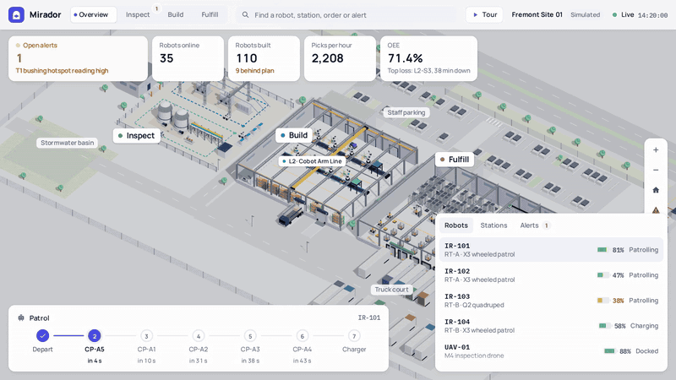Open the Overview tab
The width and height of the screenshot is (676, 380).
click(93, 14)
